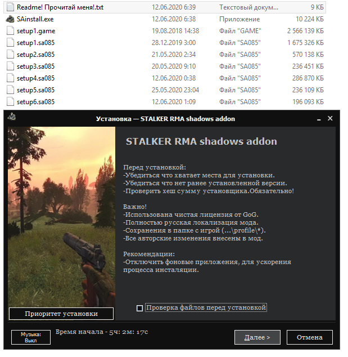Screen dimensions: 348x357
Task: Click the forest pistol screenshot image
Action: [x=62, y=217]
